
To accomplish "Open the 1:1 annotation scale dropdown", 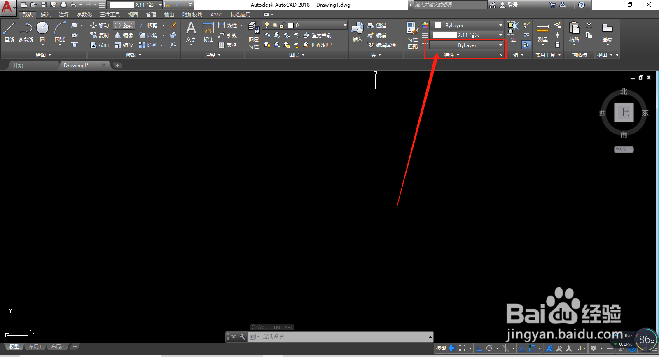I will (x=581, y=348).
